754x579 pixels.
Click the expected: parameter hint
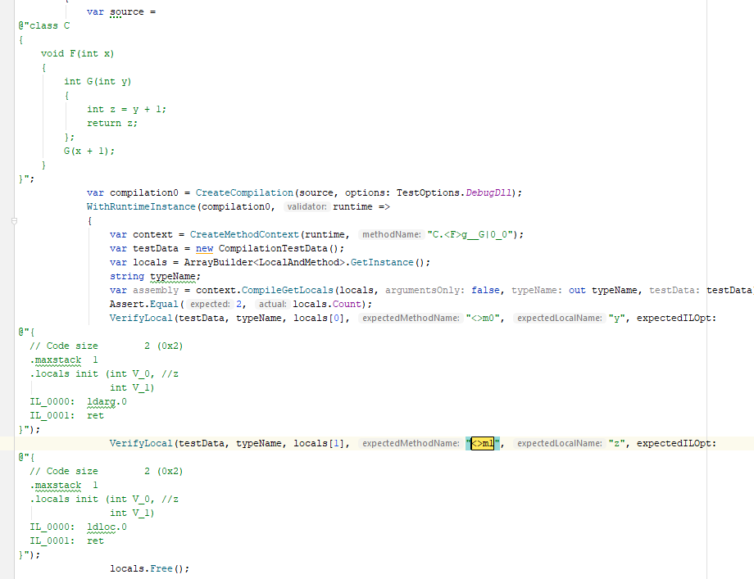click(x=210, y=304)
